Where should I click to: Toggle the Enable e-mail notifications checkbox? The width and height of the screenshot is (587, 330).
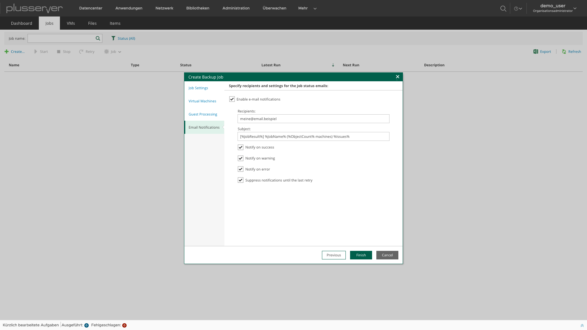tap(232, 99)
